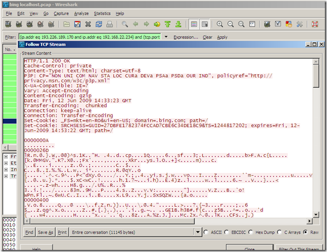Viewport: 327px width, 252px height.
Task: Open the Go menu
Action: pos(46,14)
